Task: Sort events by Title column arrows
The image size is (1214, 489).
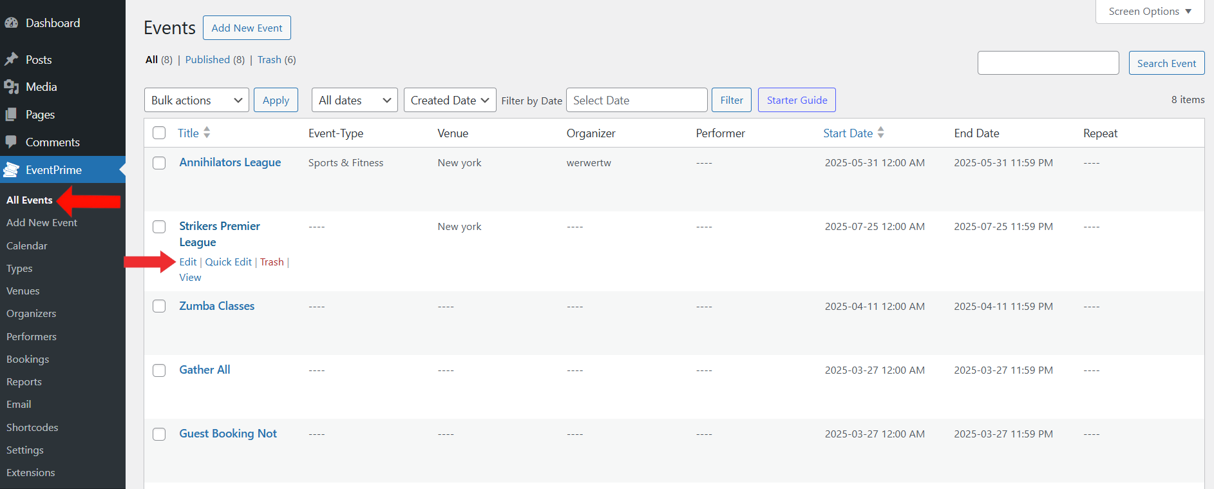Action: pos(207,133)
